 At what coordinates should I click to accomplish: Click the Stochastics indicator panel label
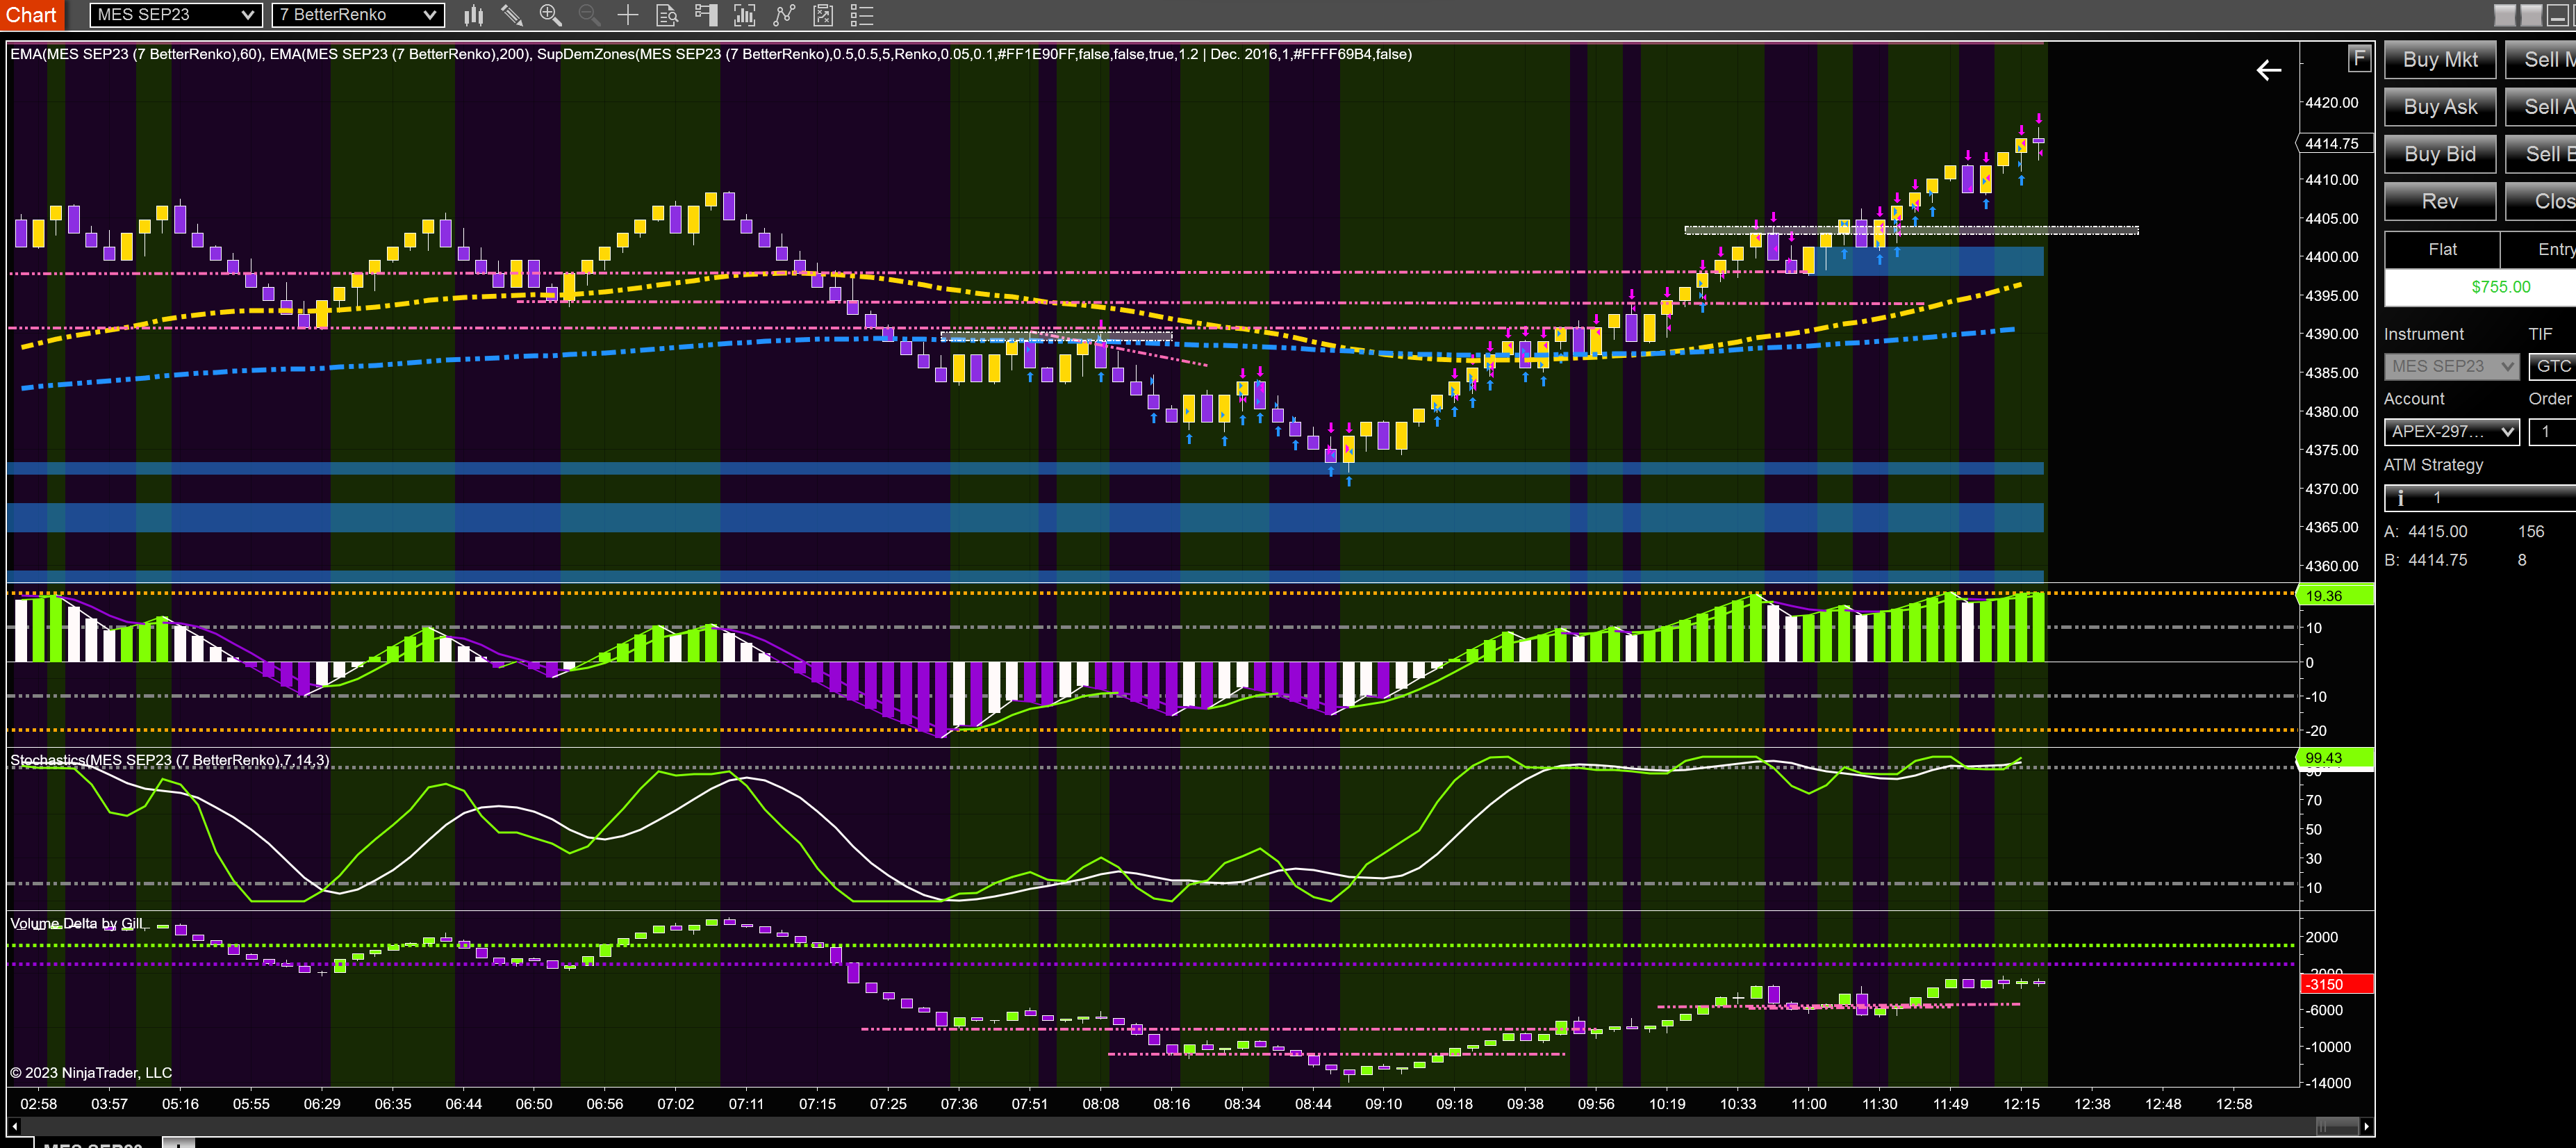tap(169, 761)
